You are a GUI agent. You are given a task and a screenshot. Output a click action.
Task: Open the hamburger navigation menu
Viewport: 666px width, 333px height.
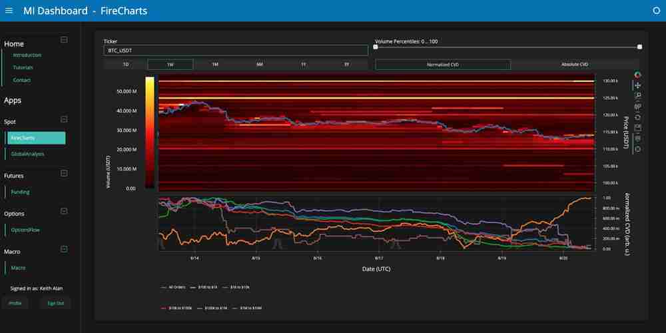[x=9, y=11]
